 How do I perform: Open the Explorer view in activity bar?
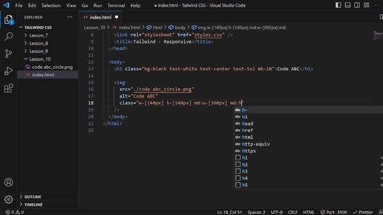[x=8, y=20]
